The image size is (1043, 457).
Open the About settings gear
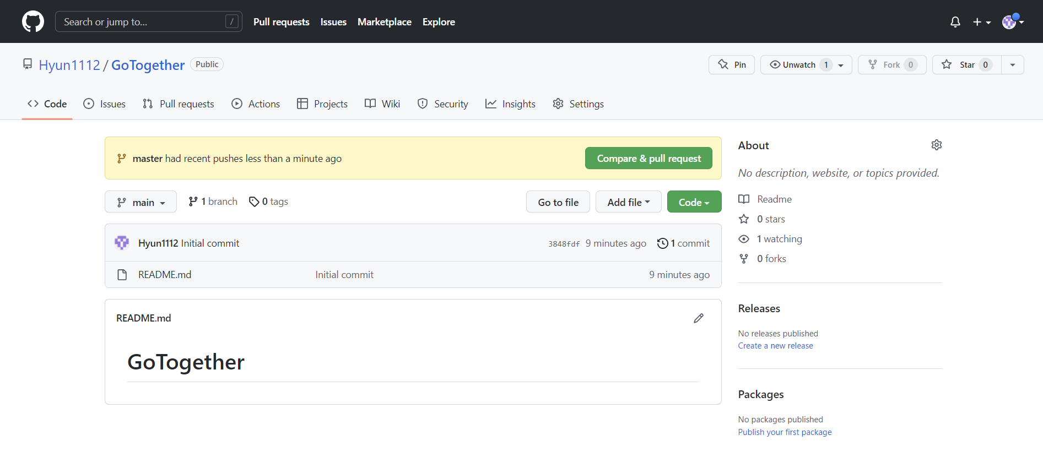(936, 145)
